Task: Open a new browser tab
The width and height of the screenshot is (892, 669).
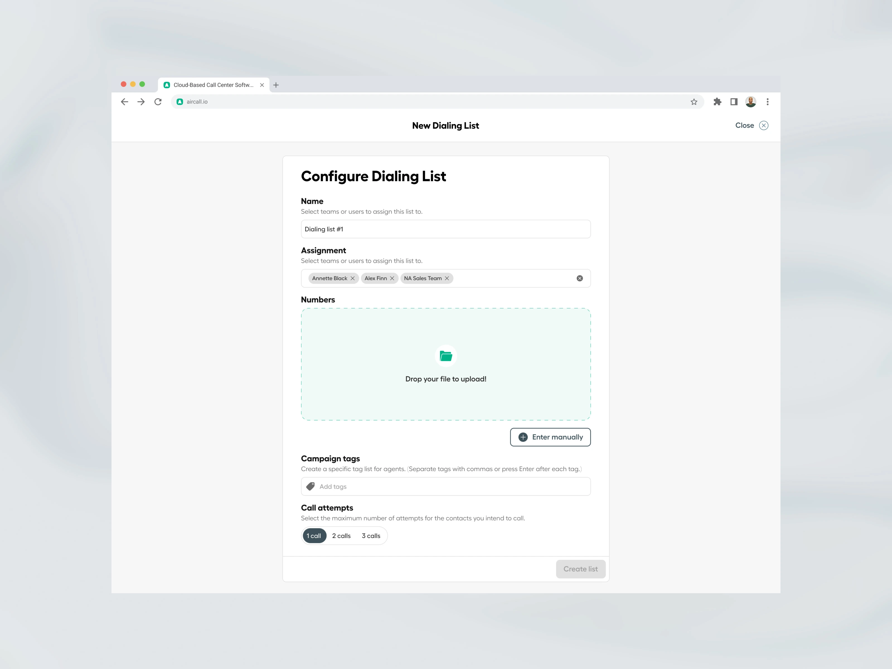Action: pos(276,85)
